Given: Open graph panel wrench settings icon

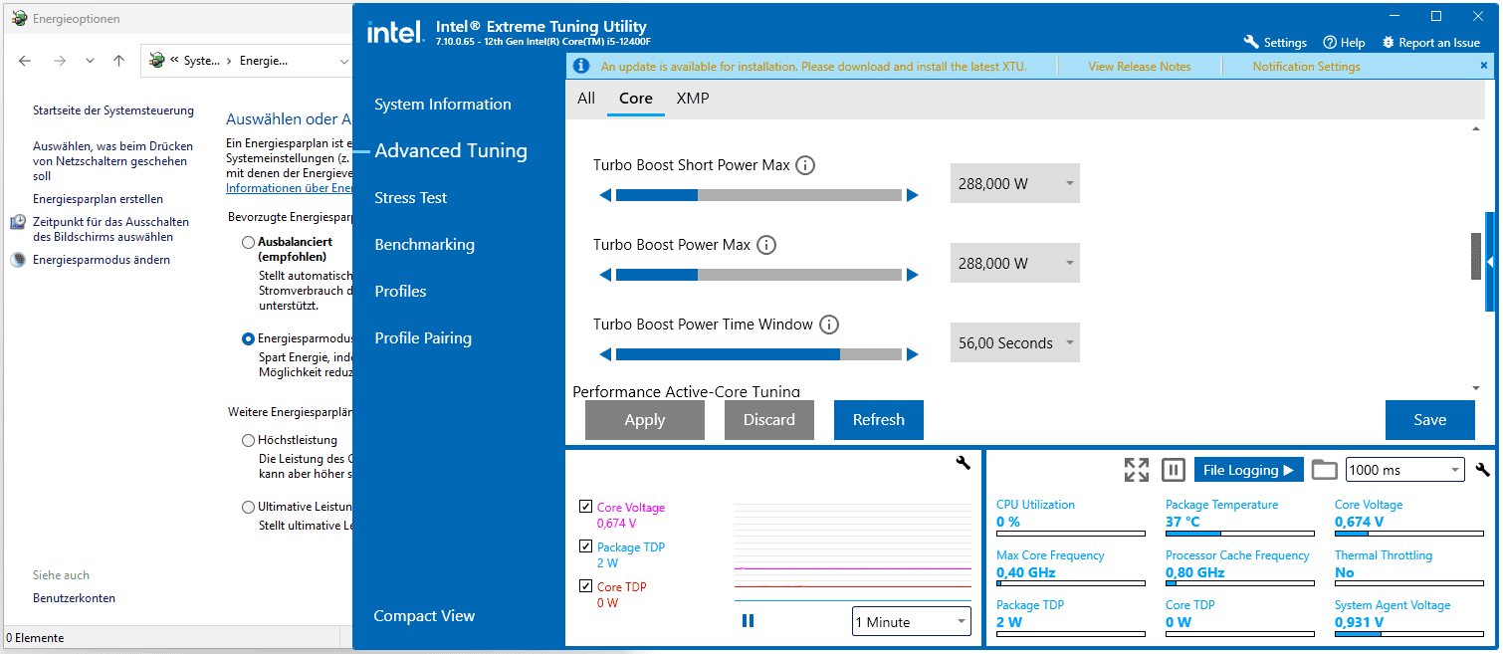Looking at the screenshot, I should (x=963, y=463).
